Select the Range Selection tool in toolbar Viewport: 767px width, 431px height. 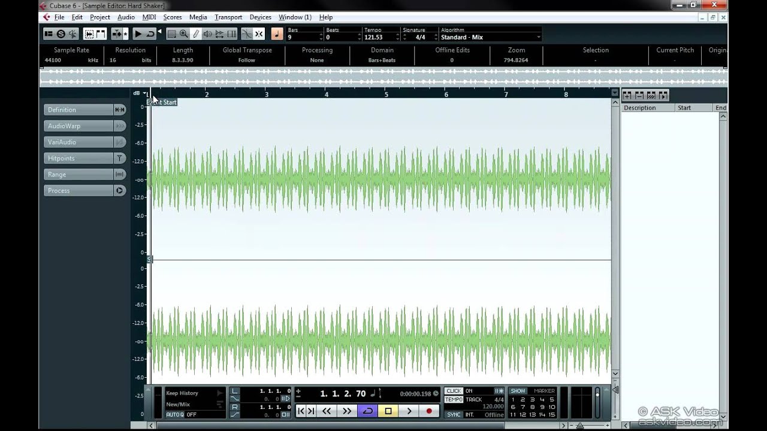[171, 34]
